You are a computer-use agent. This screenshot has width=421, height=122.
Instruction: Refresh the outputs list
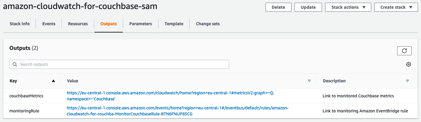click(404, 51)
